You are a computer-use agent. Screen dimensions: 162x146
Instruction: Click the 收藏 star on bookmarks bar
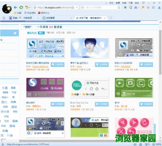[18, 13]
